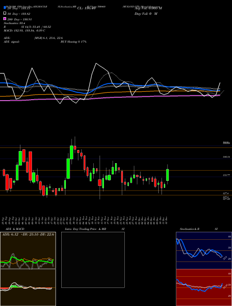Click the 'SI 14/3: 55.48 / 69.52' readout
232x306 pixels.
point(36,27)
